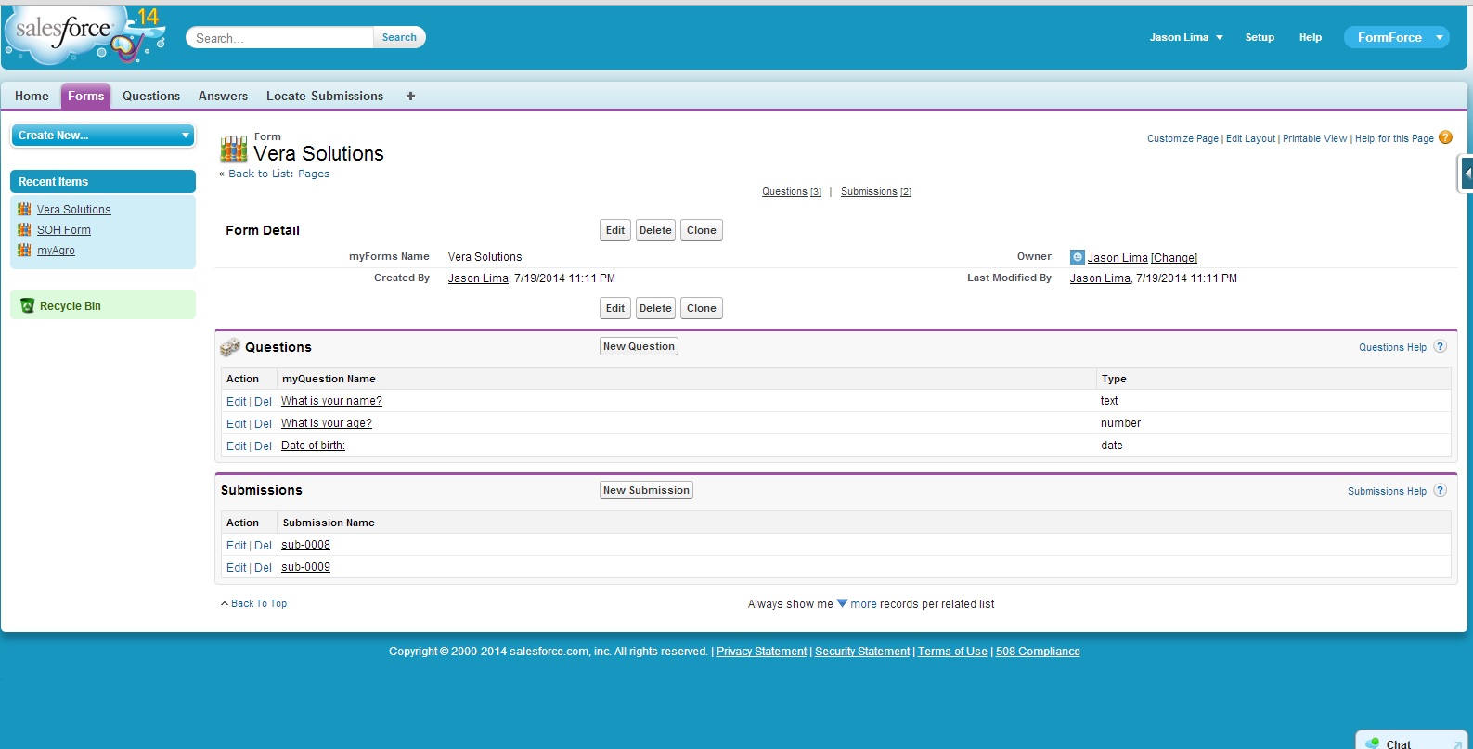This screenshot has height=749, width=1473.
Task: Click the Setup link in header
Action: click(1260, 37)
